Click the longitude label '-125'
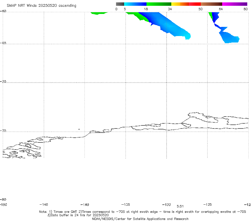This screenshot has width=251, height=221. pos(208,204)
